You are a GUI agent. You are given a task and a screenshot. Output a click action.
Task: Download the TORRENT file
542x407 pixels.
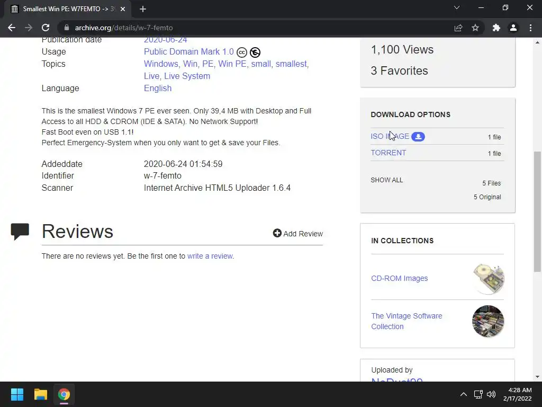point(388,153)
